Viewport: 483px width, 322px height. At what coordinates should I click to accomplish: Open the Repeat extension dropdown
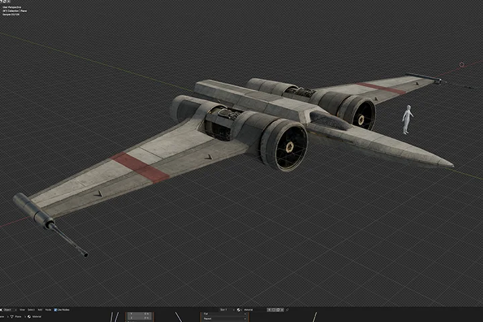(224, 319)
